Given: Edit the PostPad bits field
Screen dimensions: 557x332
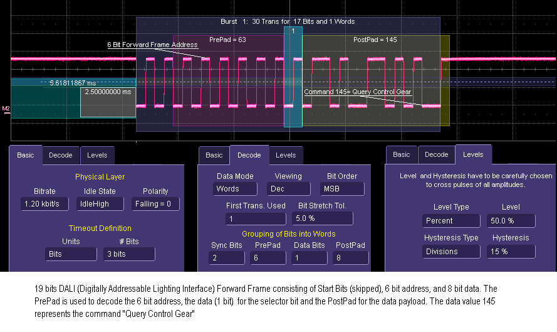Looking at the screenshot, I should (x=351, y=258).
